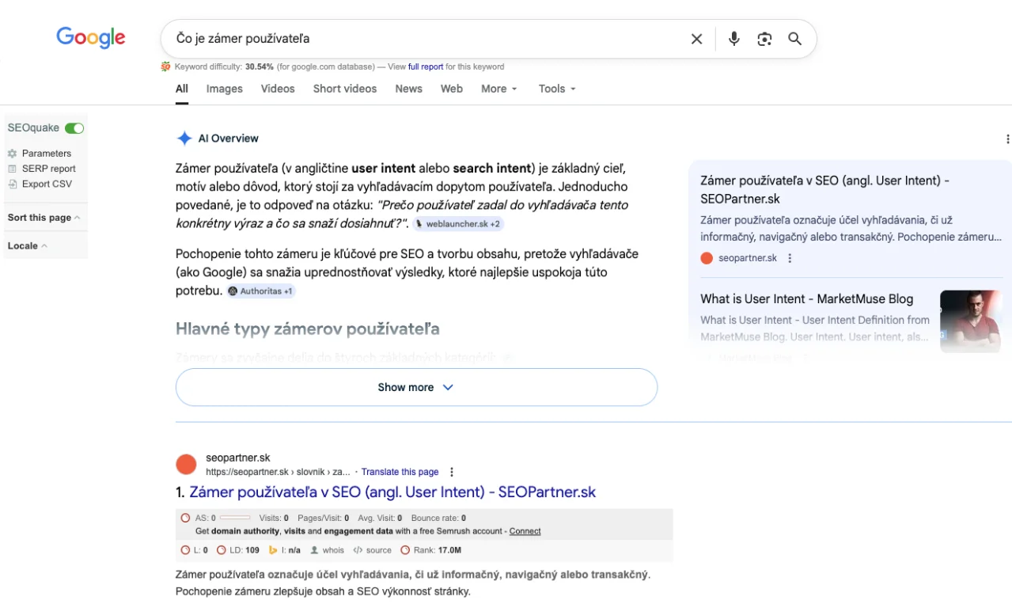Expand Sort this page section
Viewport: 1012px width, 608px height.
click(x=44, y=218)
